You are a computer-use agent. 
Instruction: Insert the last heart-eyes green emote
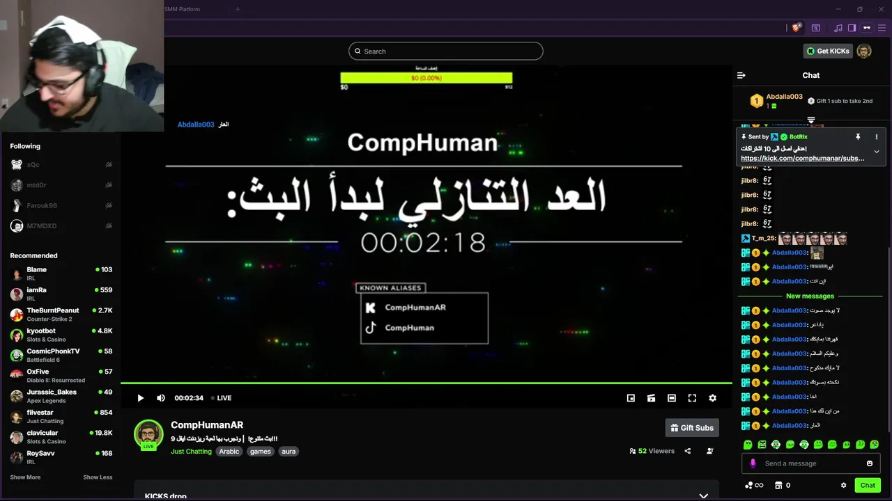(x=875, y=445)
